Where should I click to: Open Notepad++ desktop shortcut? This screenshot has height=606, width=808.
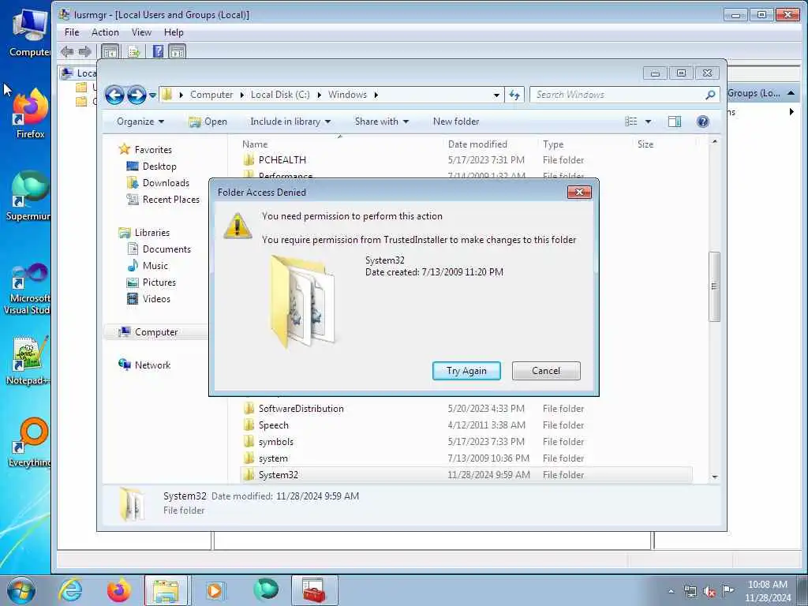pos(28,361)
